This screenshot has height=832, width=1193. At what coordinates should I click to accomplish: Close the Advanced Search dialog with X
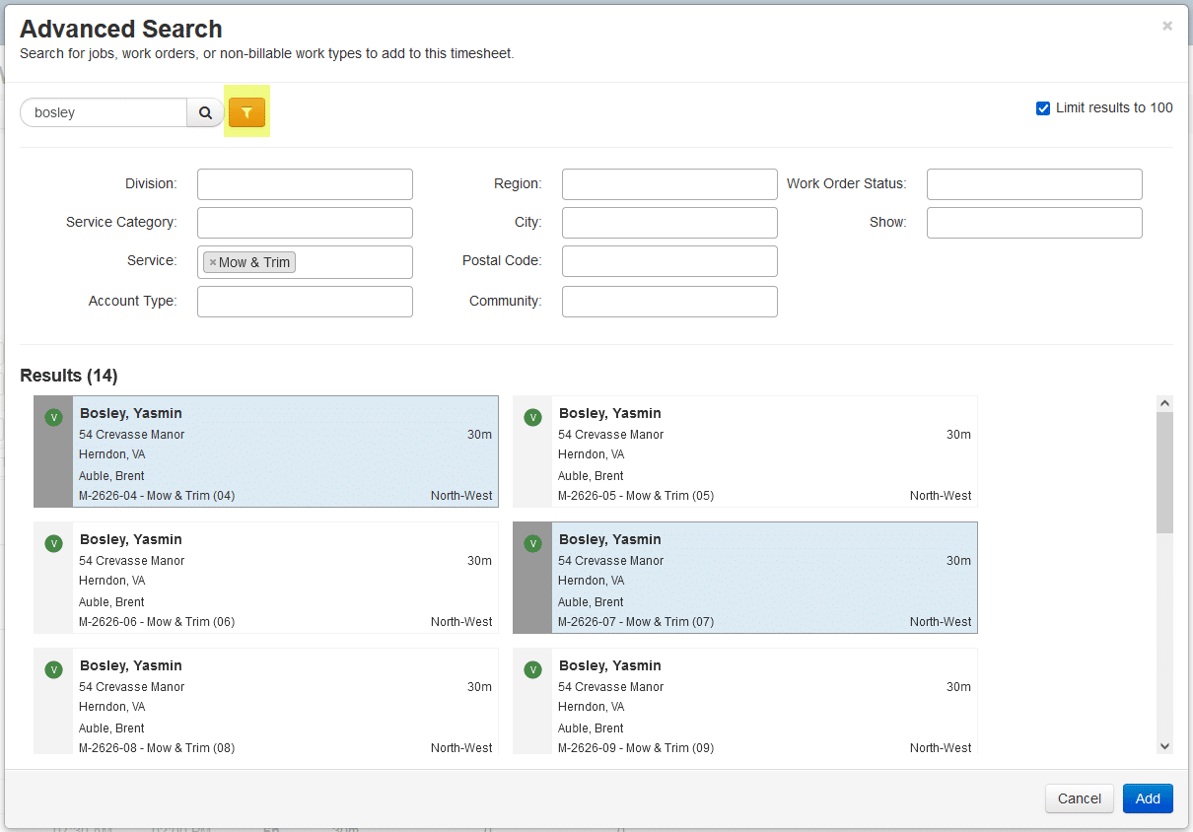click(1167, 27)
